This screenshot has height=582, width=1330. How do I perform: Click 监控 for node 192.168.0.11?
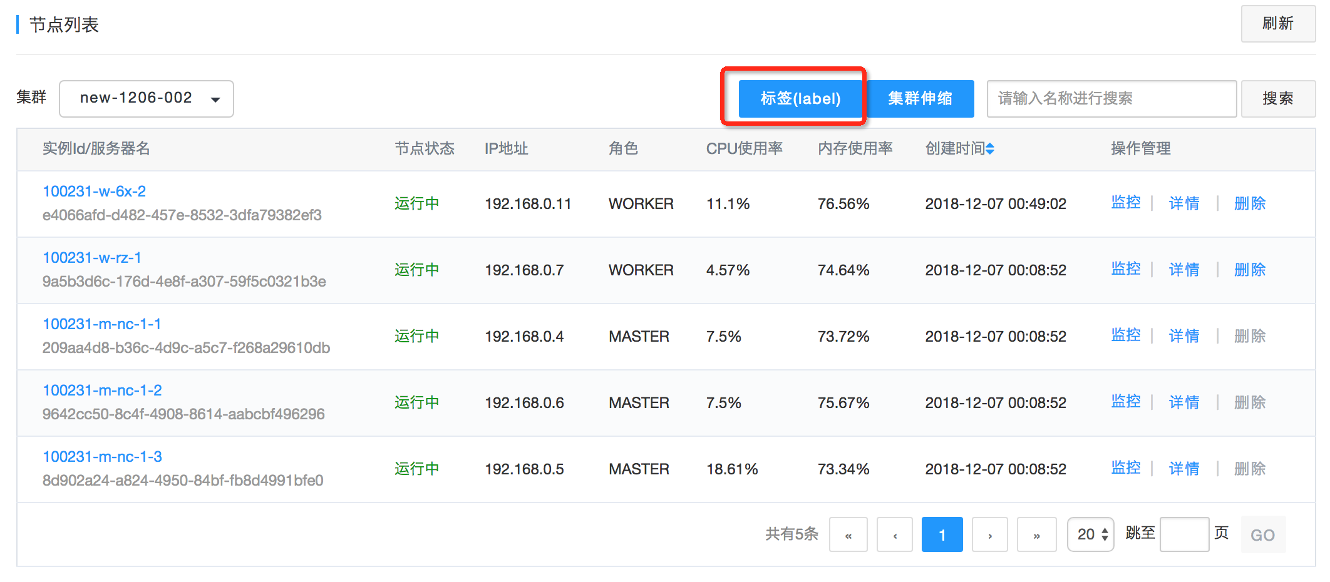click(x=1125, y=203)
